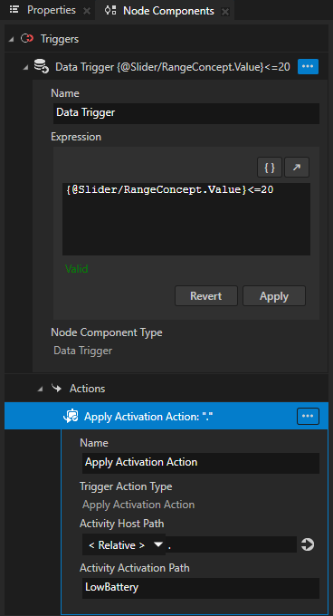Click the Expression label
This screenshot has height=616, width=333.
[76, 137]
